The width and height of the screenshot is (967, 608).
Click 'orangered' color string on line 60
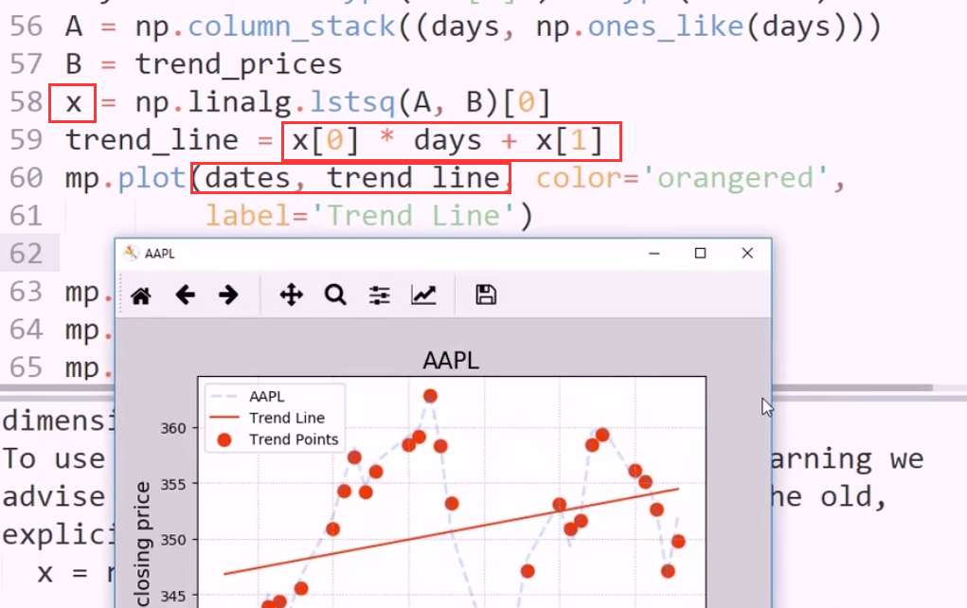click(x=736, y=179)
